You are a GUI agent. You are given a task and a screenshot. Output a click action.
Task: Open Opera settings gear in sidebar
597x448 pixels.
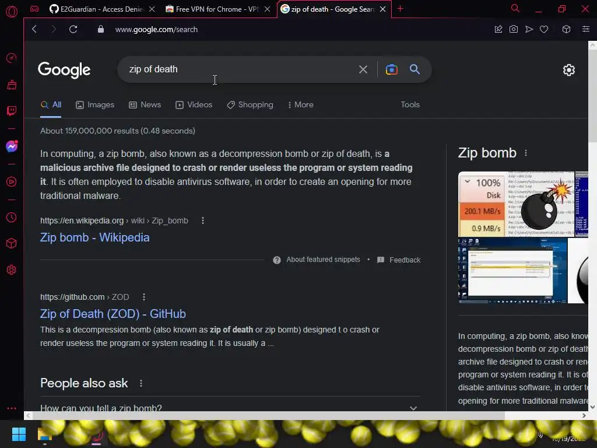12,269
